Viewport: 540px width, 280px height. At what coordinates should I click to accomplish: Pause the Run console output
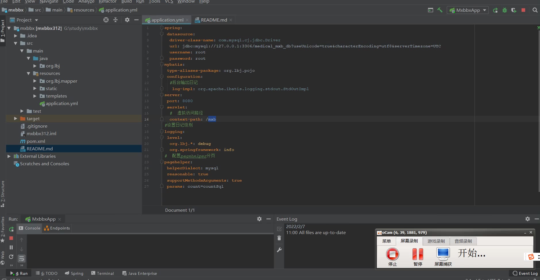click(11, 247)
